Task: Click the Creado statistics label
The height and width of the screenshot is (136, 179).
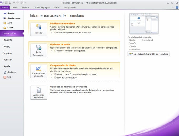Action: (x=132, y=46)
